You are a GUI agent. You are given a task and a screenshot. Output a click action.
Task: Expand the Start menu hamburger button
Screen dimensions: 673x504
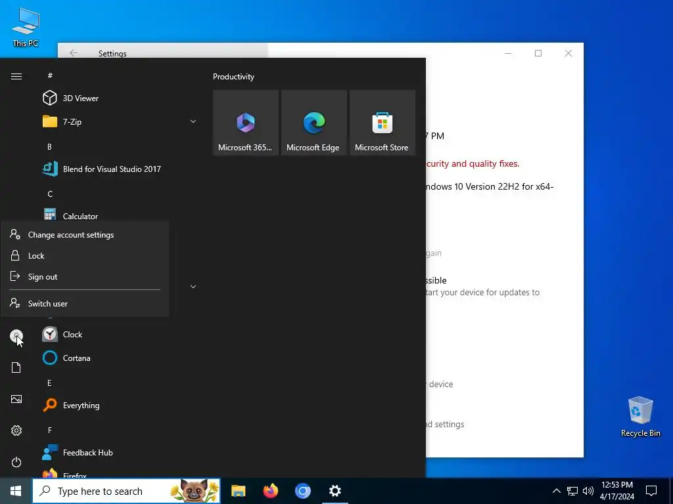pyautogui.click(x=16, y=76)
